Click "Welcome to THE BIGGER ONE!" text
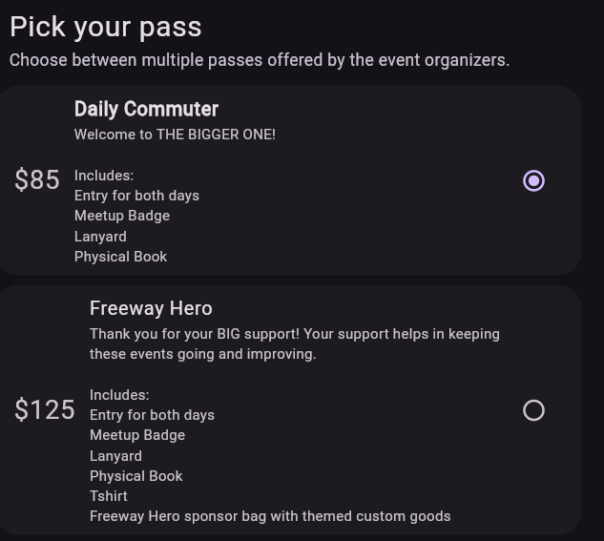Viewport: 604px width, 541px height. 175,135
